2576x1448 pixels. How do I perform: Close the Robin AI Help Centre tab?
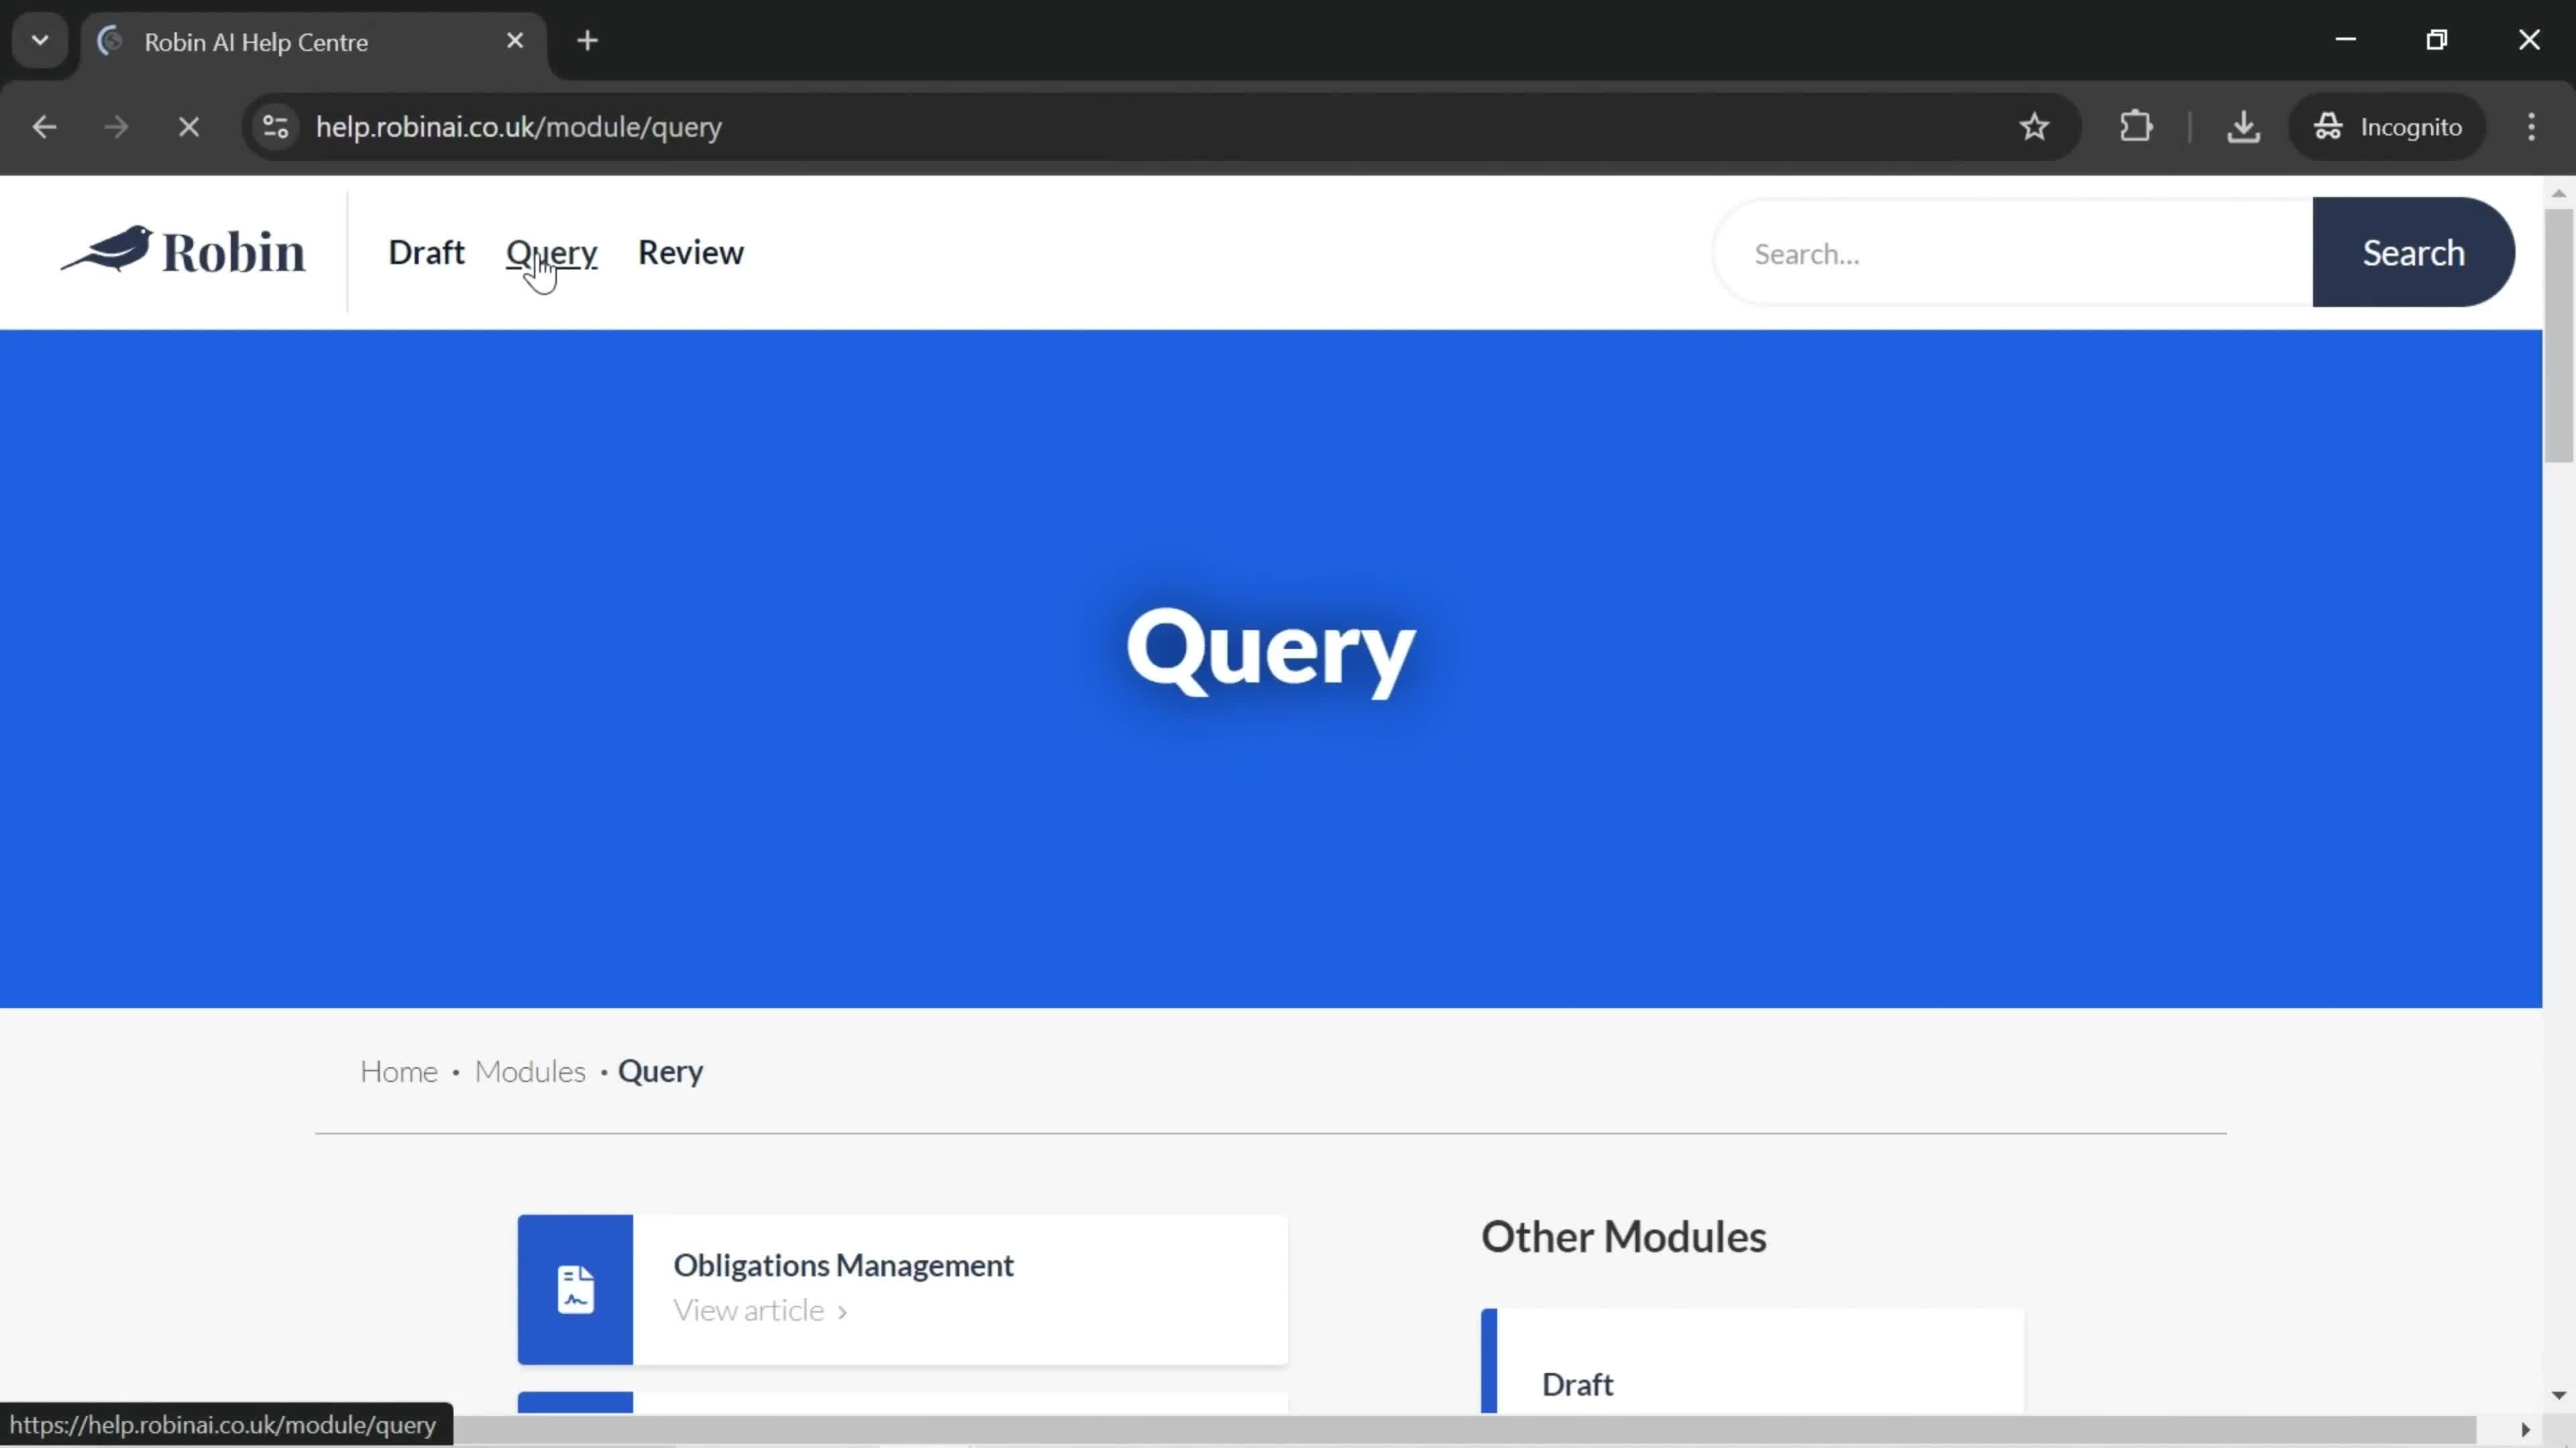click(x=514, y=41)
